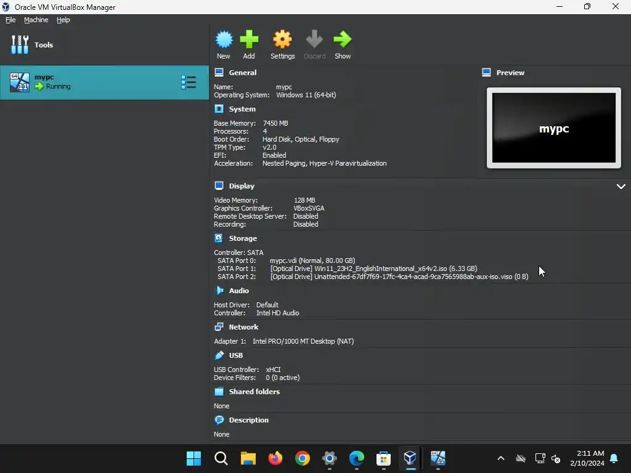Click Boot Order value Hard Disk, Optical, Floppy
The width and height of the screenshot is (631, 473).
(301, 139)
